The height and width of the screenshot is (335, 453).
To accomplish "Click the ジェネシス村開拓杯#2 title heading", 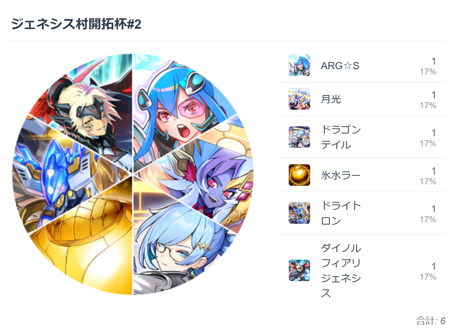I will coord(76,24).
